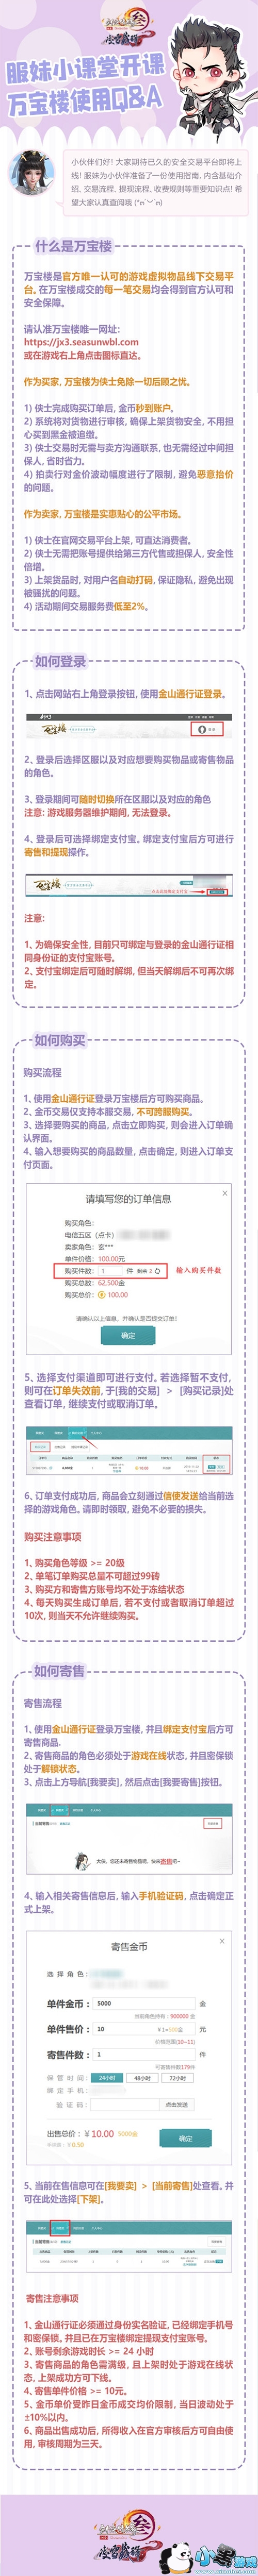The image size is (258, 2576).
Task: Close the 请填写您的订单信息 order dialog
Action: pos(224,1193)
